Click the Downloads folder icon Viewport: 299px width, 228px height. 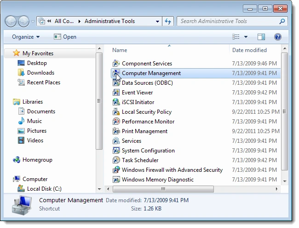click(21, 73)
